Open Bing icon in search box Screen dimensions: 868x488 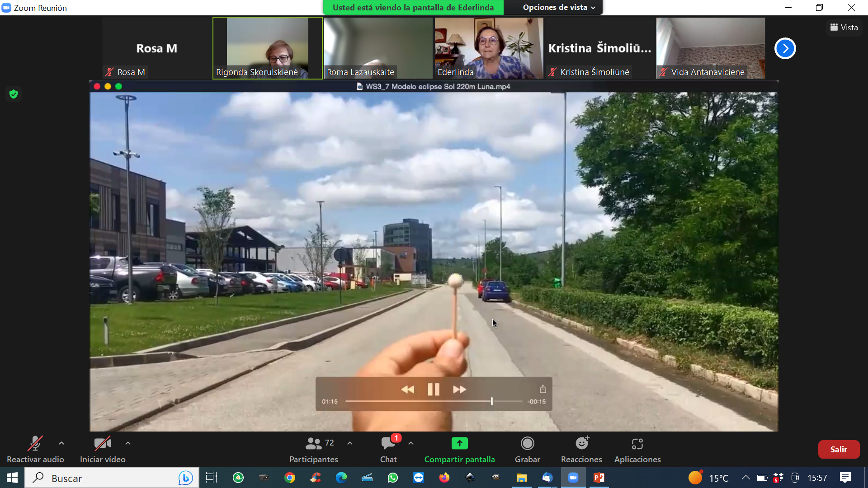[x=185, y=478]
